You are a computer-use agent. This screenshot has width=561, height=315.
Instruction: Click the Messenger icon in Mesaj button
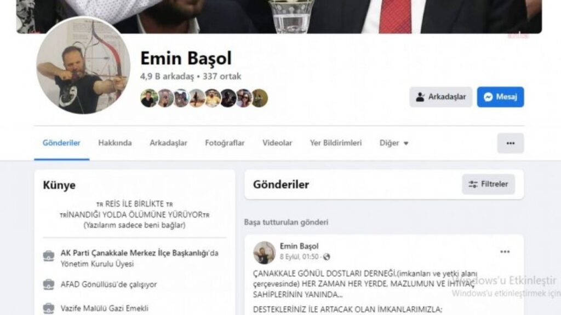tap(488, 97)
